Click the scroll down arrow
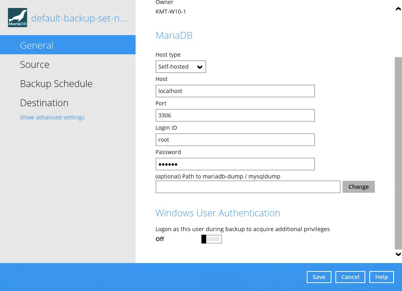 click(398, 254)
